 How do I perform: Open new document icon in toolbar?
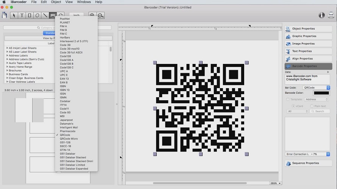(x=4, y=15)
